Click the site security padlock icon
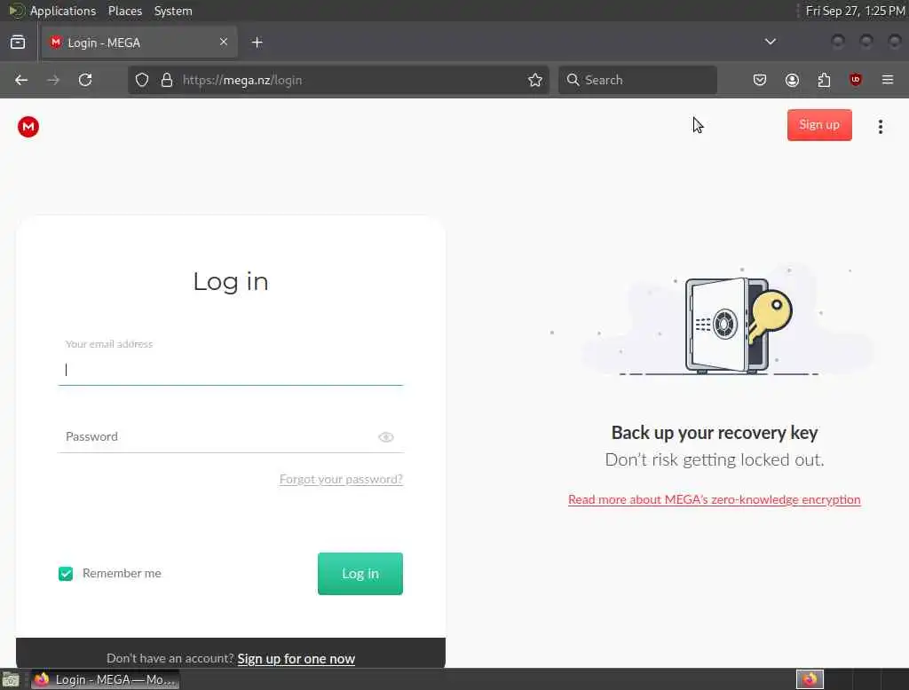 (x=167, y=80)
